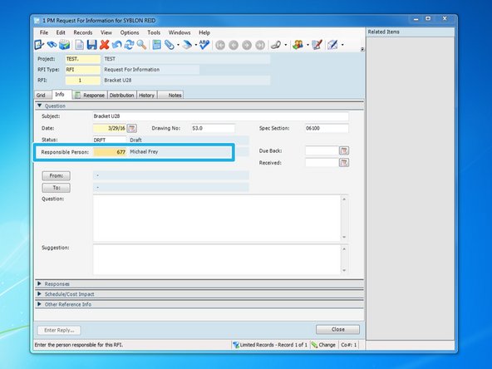Viewport: 492px width, 369px height.
Task: Click the Refresh arrows icon
Action: click(x=129, y=45)
